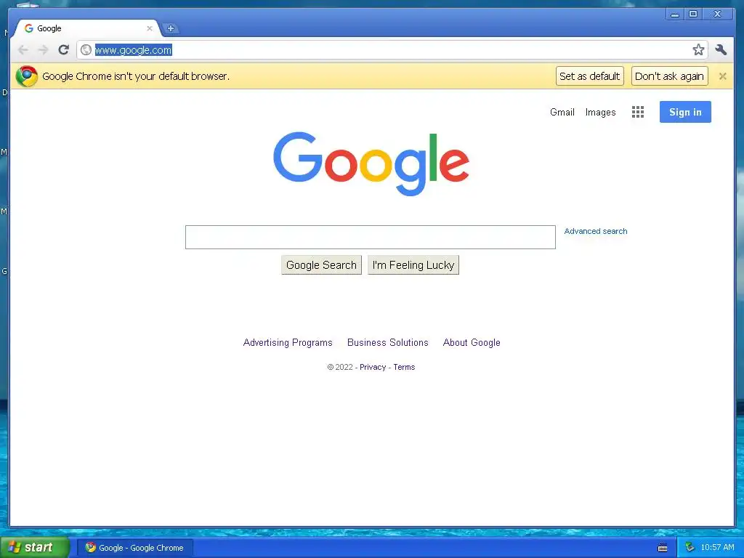Image resolution: width=744 pixels, height=558 pixels.
Task: Open the Terms link
Action: click(404, 367)
